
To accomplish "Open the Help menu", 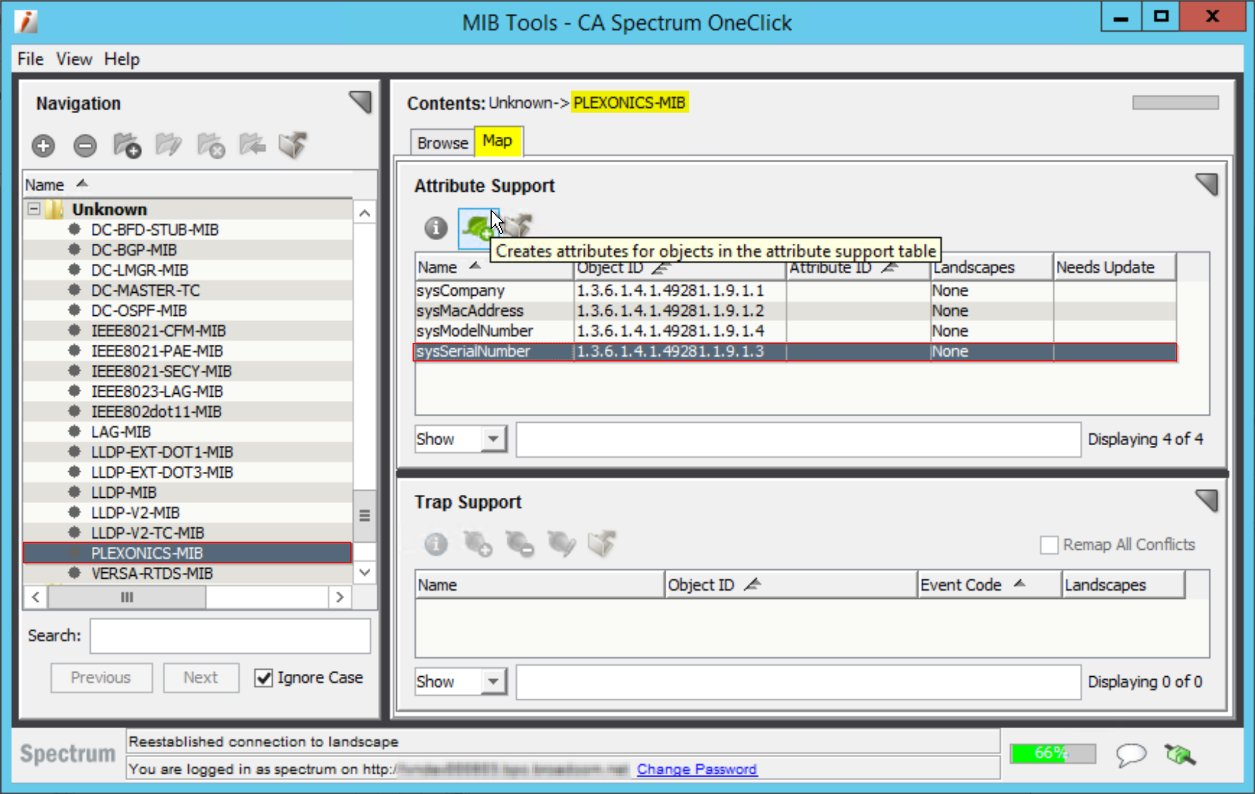I will (122, 59).
